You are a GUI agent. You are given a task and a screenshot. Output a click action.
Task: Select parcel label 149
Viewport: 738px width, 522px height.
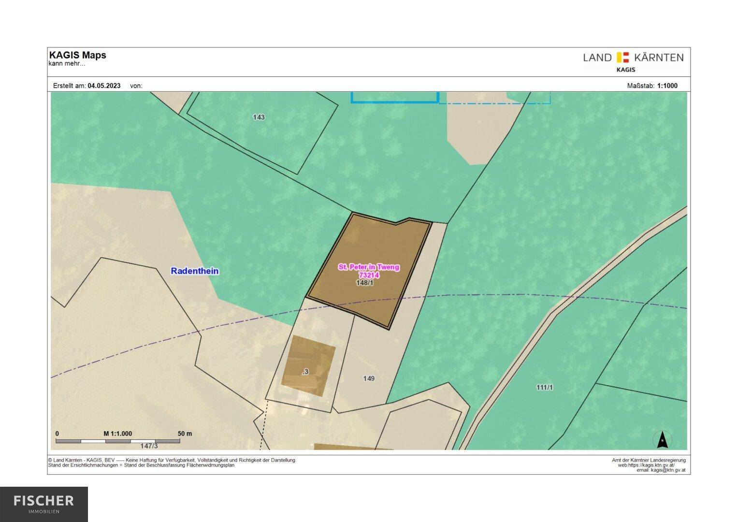click(x=369, y=378)
